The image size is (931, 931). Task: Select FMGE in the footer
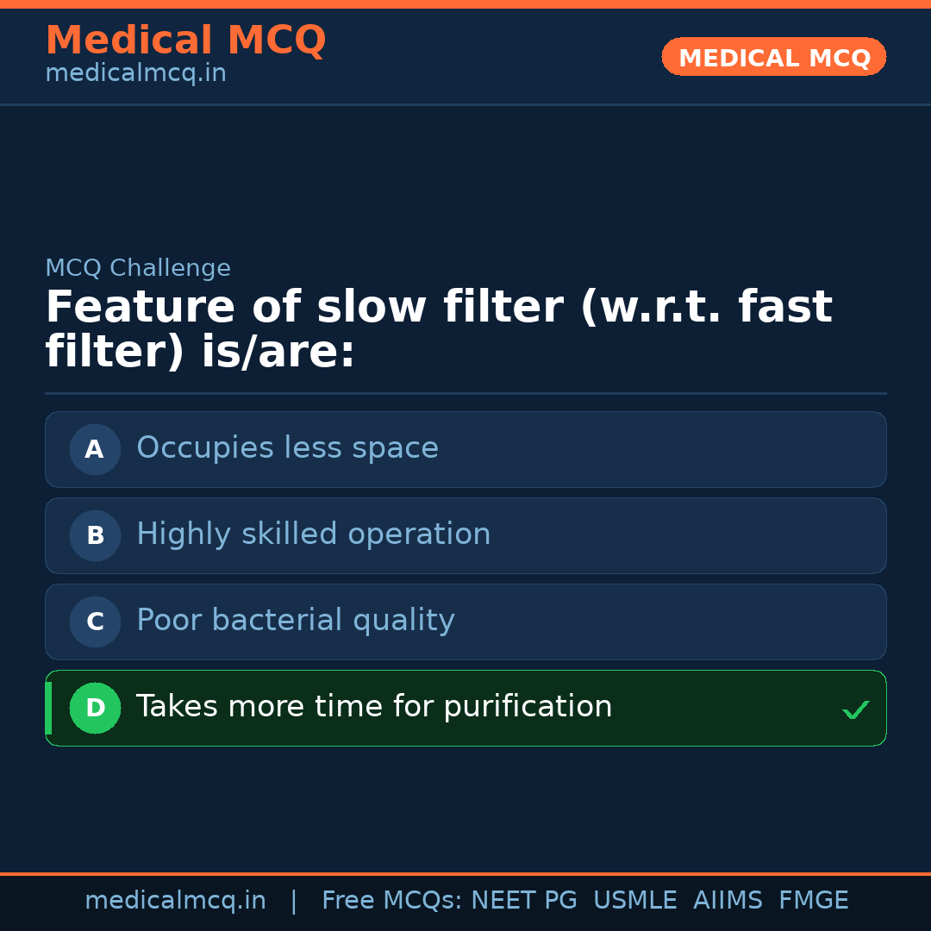click(814, 901)
